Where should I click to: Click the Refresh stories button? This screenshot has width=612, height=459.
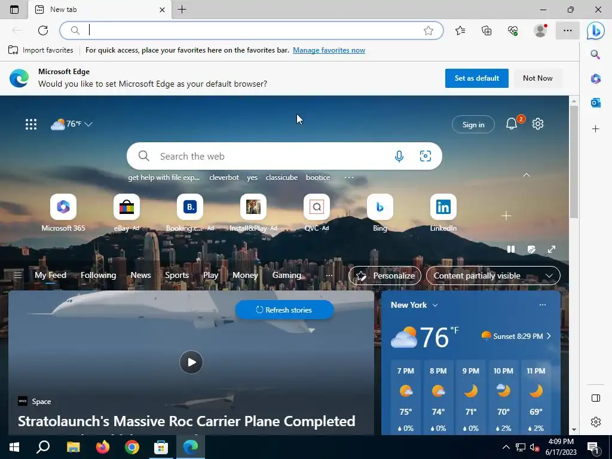click(284, 310)
